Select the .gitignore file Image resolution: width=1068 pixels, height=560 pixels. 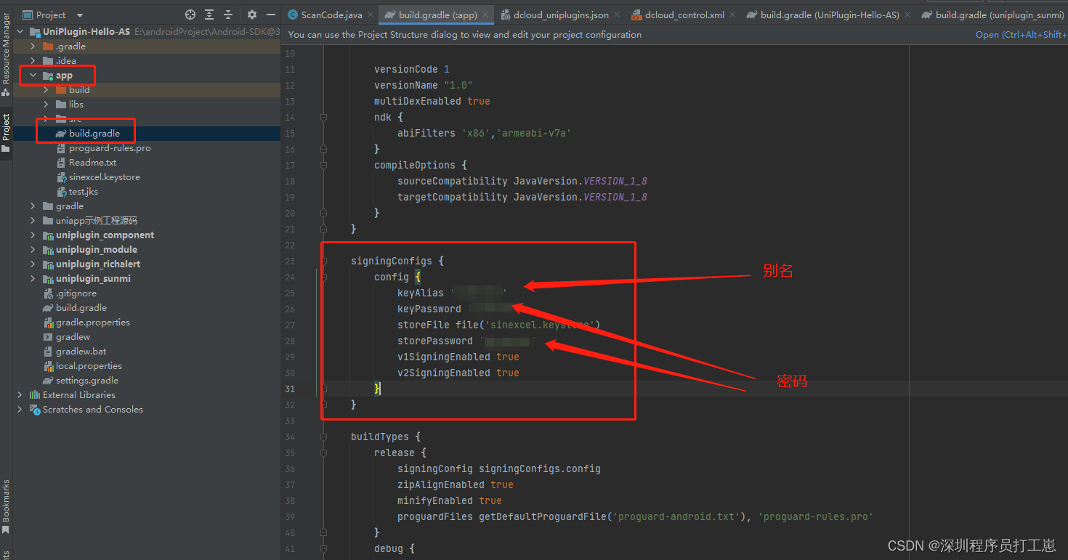click(x=76, y=293)
